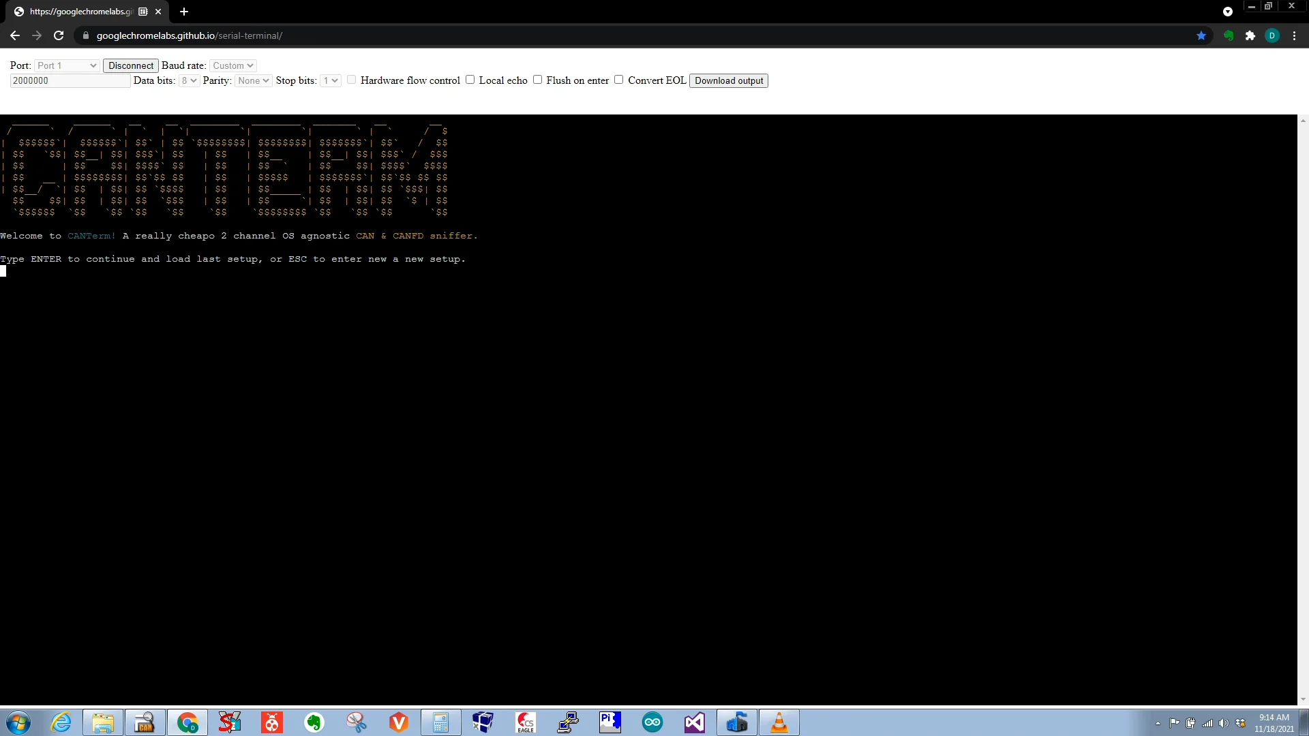The width and height of the screenshot is (1309, 736).
Task: Toggle Flush on enter checkbox
Action: (x=538, y=80)
